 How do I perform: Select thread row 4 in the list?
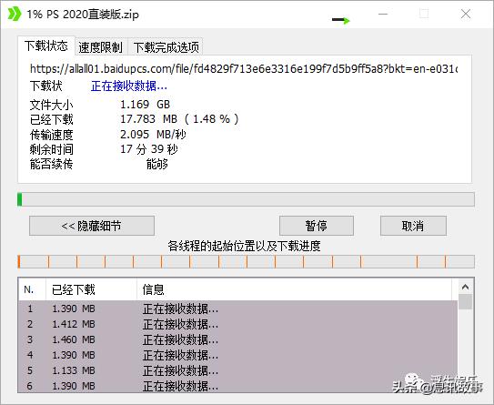point(237,355)
